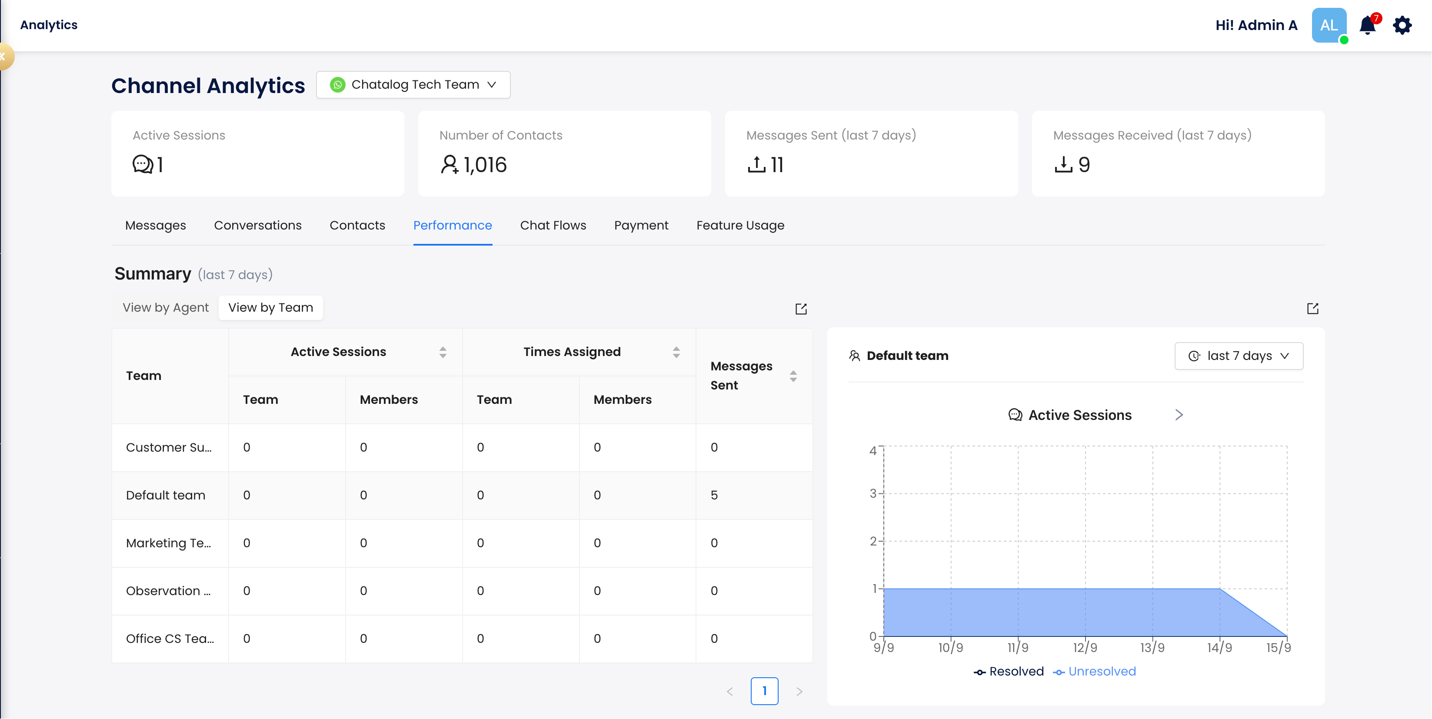The height and width of the screenshot is (719, 1432).
Task: Switch to the Chat Flows tab
Action: (553, 225)
